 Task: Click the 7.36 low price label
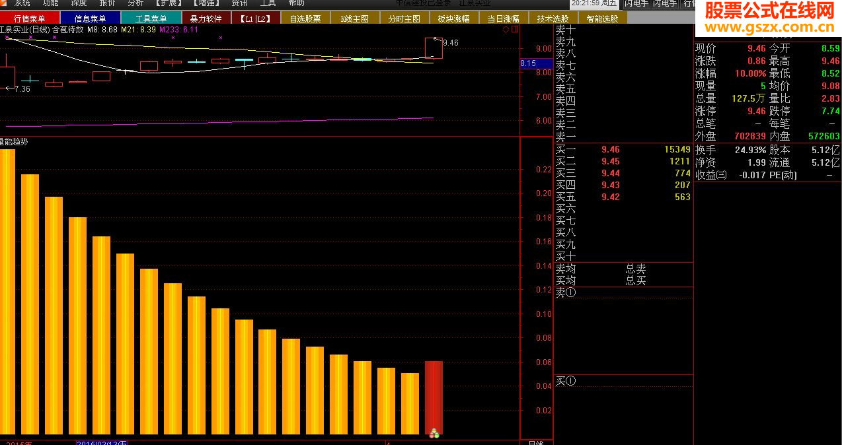pos(22,88)
